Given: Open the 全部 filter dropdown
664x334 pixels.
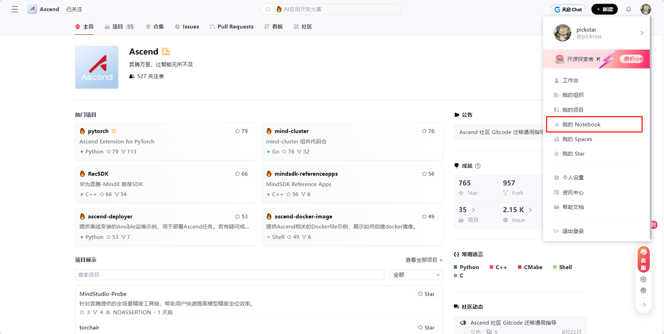Looking at the screenshot, I should [x=416, y=275].
